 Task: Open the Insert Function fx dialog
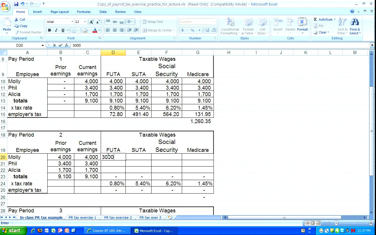coord(67,45)
